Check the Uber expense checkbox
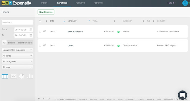190x101 pixels. [40, 46]
